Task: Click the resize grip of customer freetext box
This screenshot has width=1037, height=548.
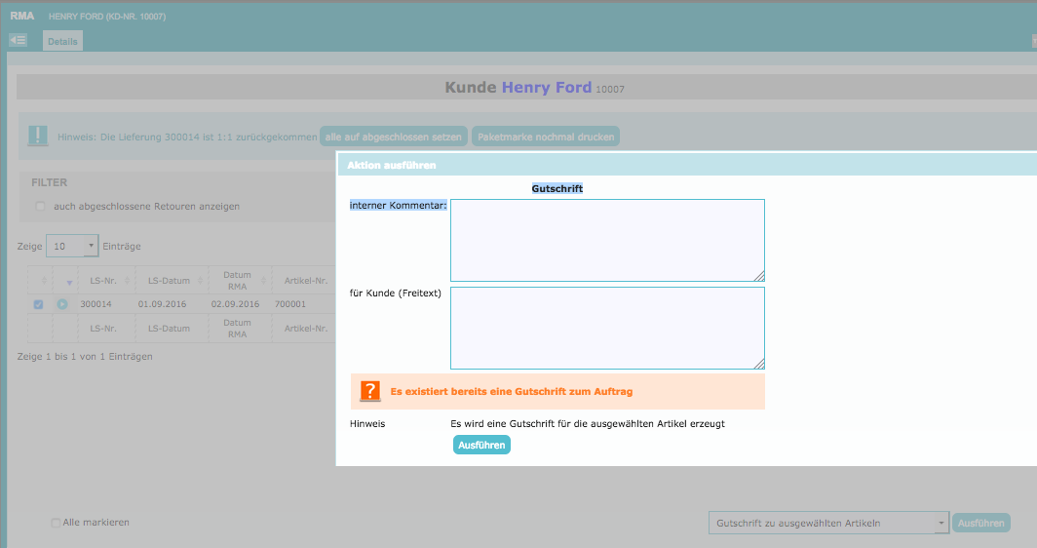Action: pyautogui.click(x=758, y=363)
